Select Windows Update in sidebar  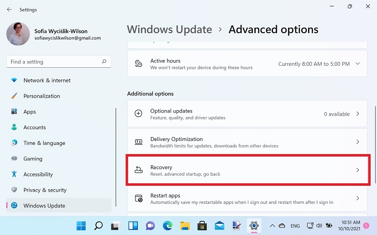tap(59, 206)
